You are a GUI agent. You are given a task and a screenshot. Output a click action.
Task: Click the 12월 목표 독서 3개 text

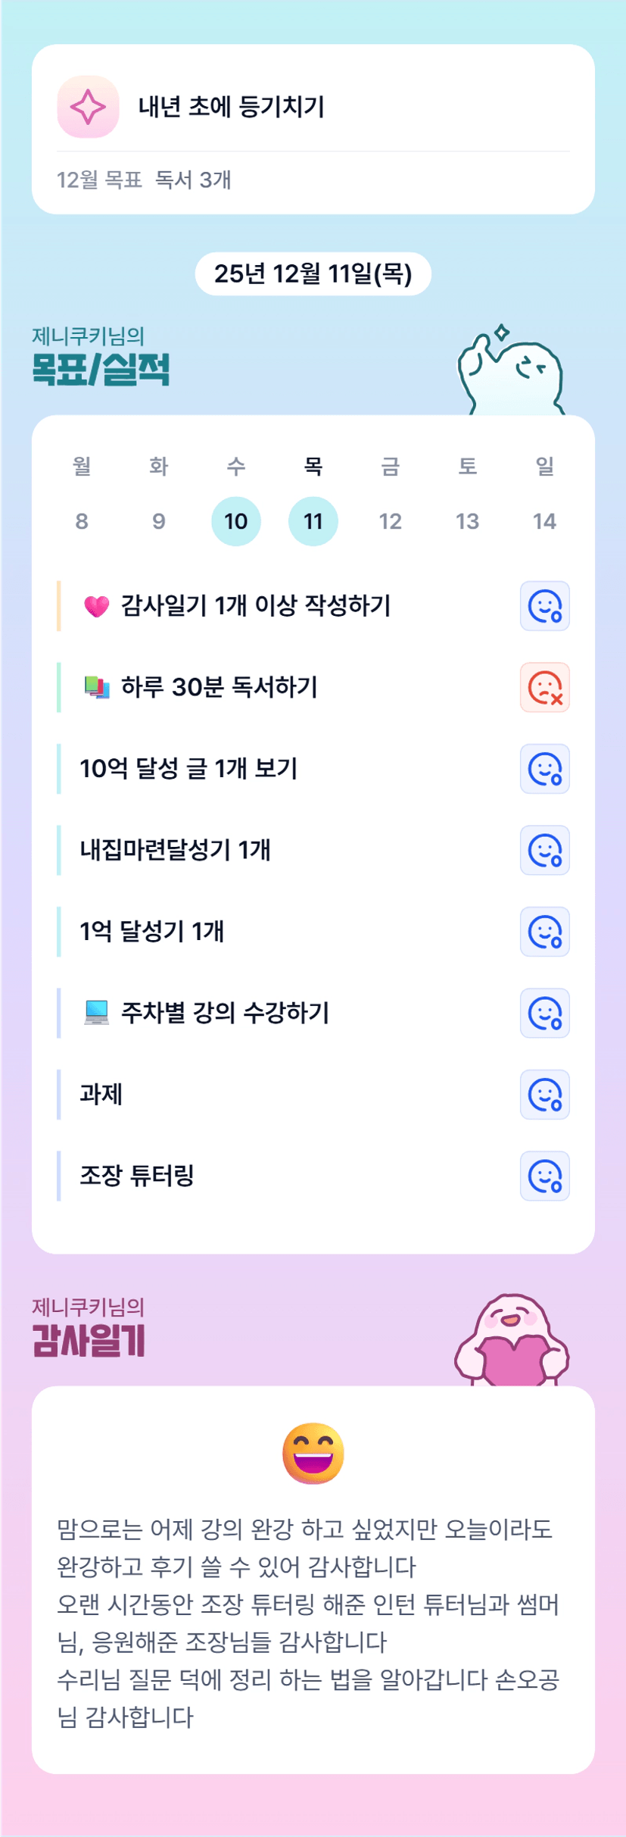tap(144, 180)
